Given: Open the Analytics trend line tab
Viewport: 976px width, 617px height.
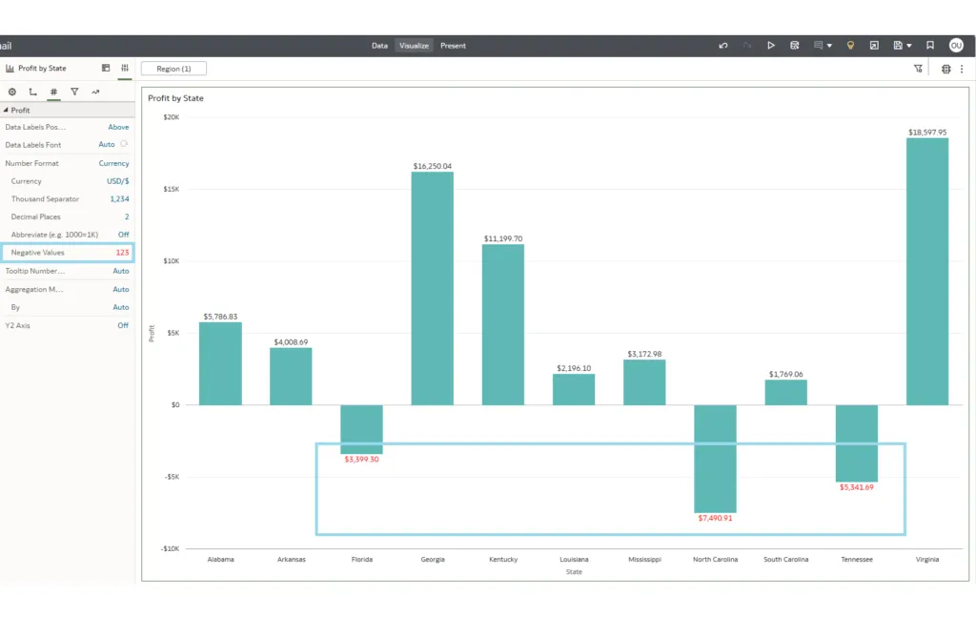Looking at the screenshot, I should point(95,92).
